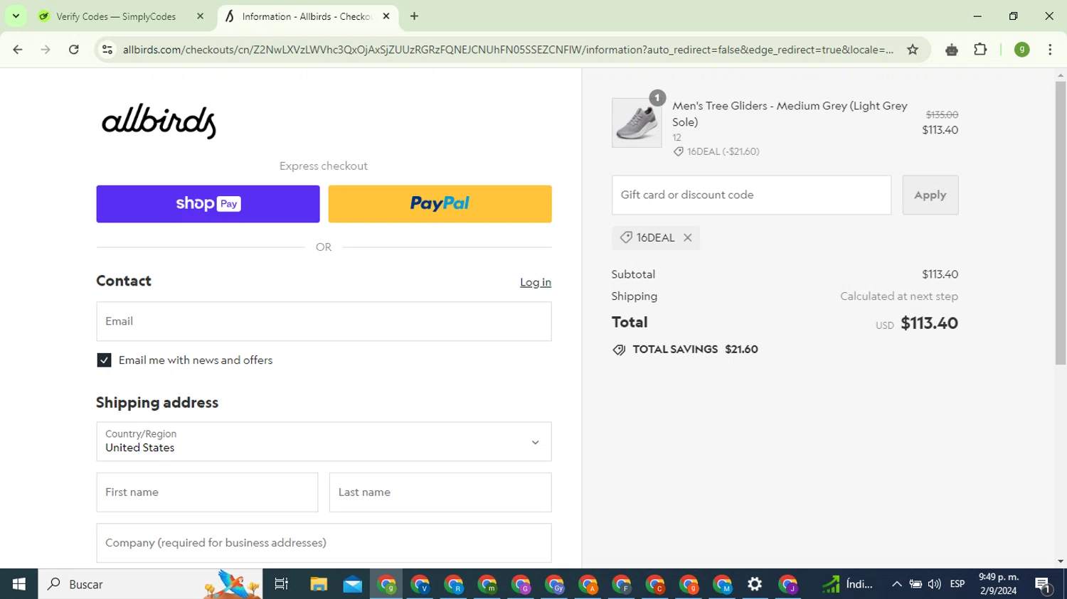Close the Allbirds Checkout tab
This screenshot has width=1067, height=599.
point(386,16)
